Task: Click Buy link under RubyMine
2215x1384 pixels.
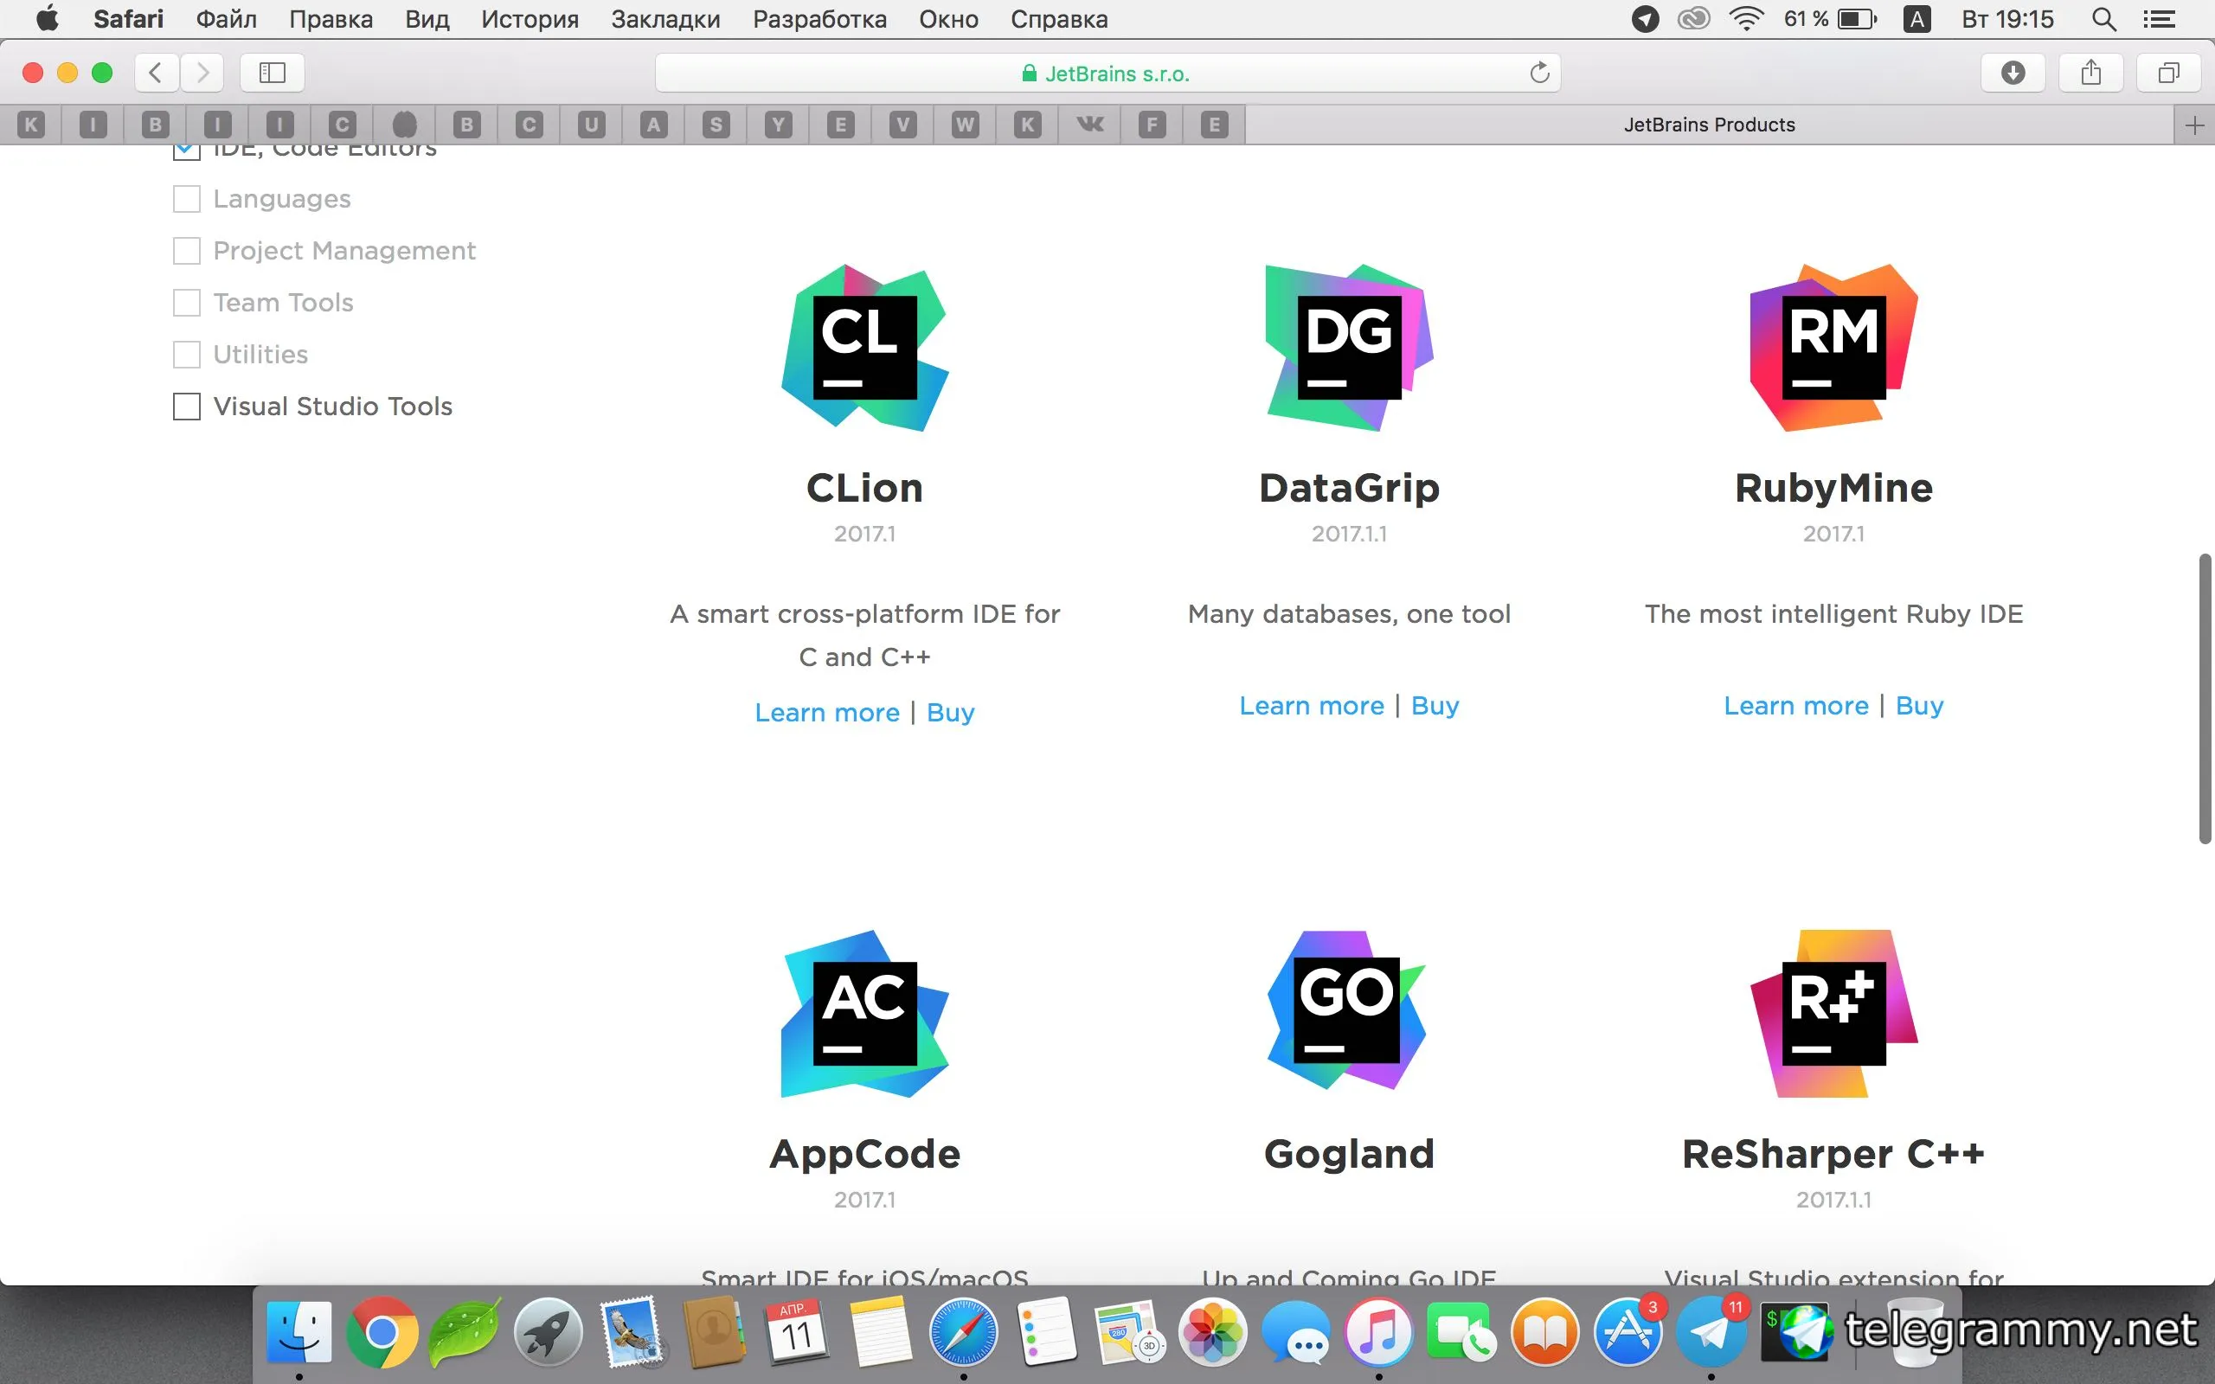Action: point(1918,706)
